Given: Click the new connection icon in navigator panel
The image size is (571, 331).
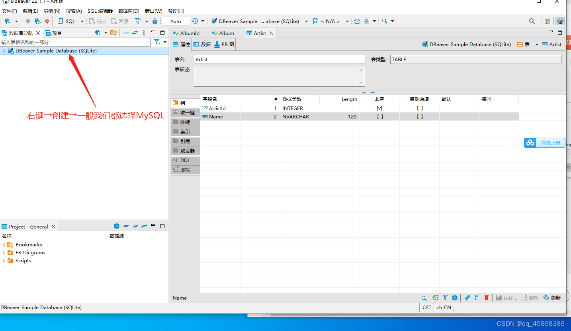Looking at the screenshot, I should [98, 33].
